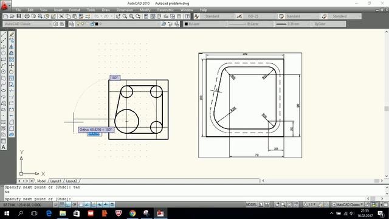
Task: Toggle Dynamic UCS in status bar
Action: point(93,204)
